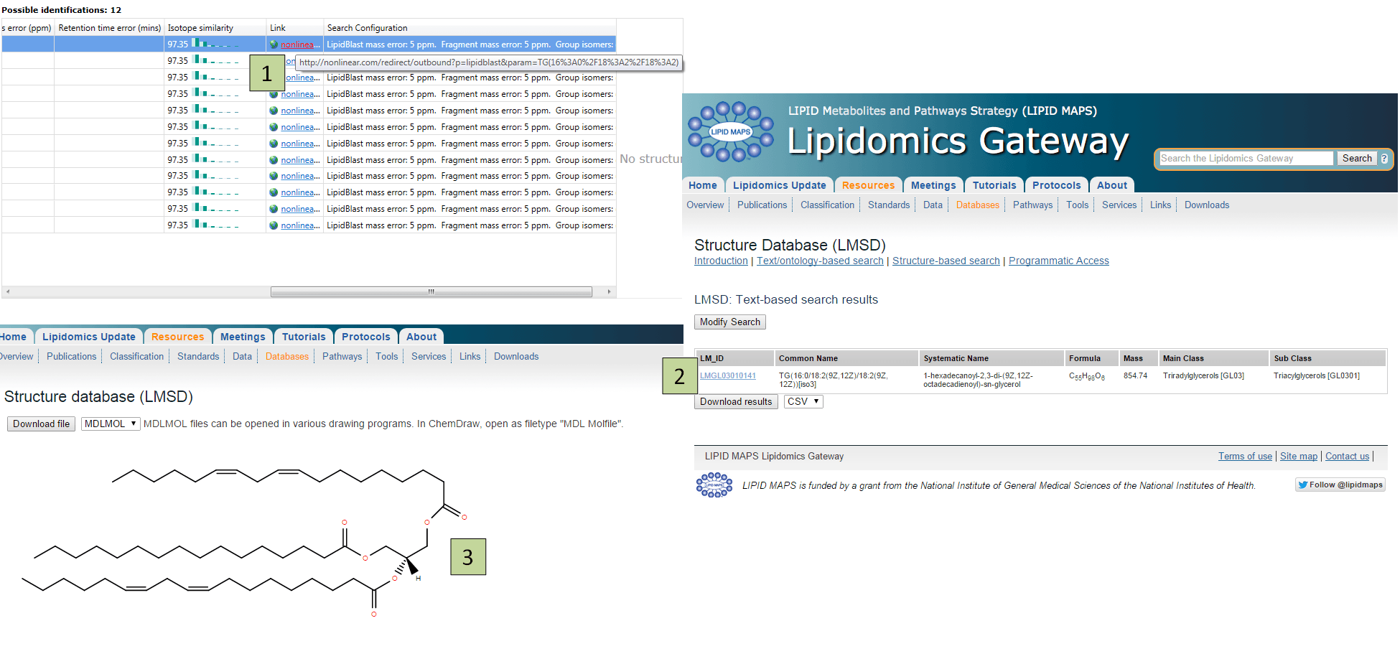The width and height of the screenshot is (1400, 659).
Task: Open Classification submenu in the right page
Action: 827,205
